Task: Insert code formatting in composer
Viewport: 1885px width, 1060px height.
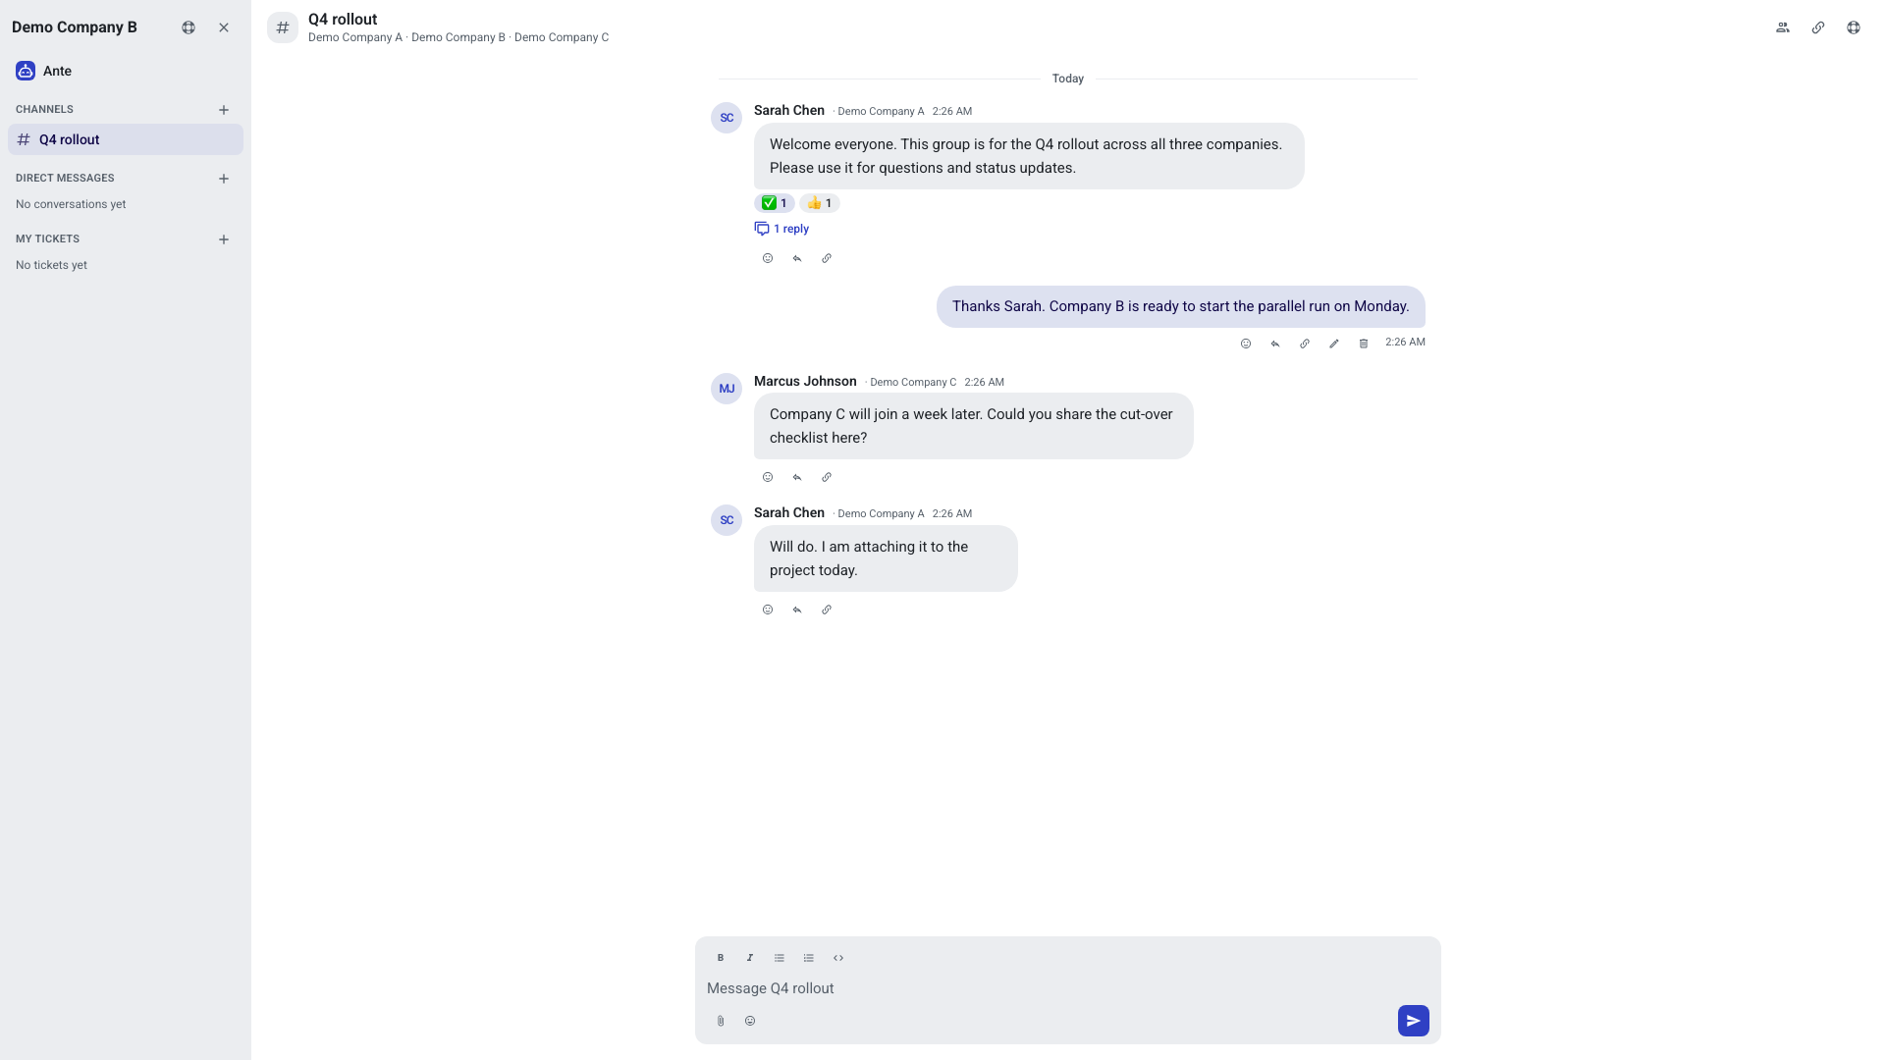Action: 838,958
